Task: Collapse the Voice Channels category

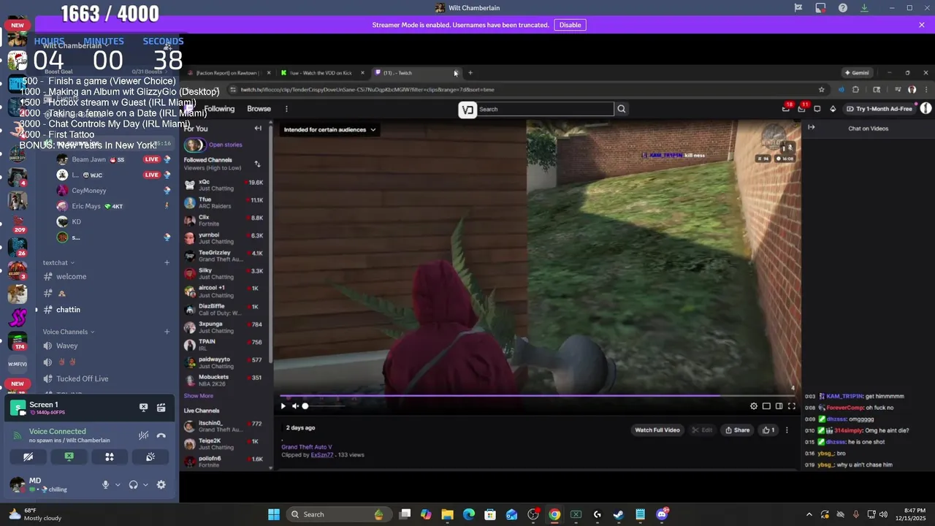Action: 69,332
